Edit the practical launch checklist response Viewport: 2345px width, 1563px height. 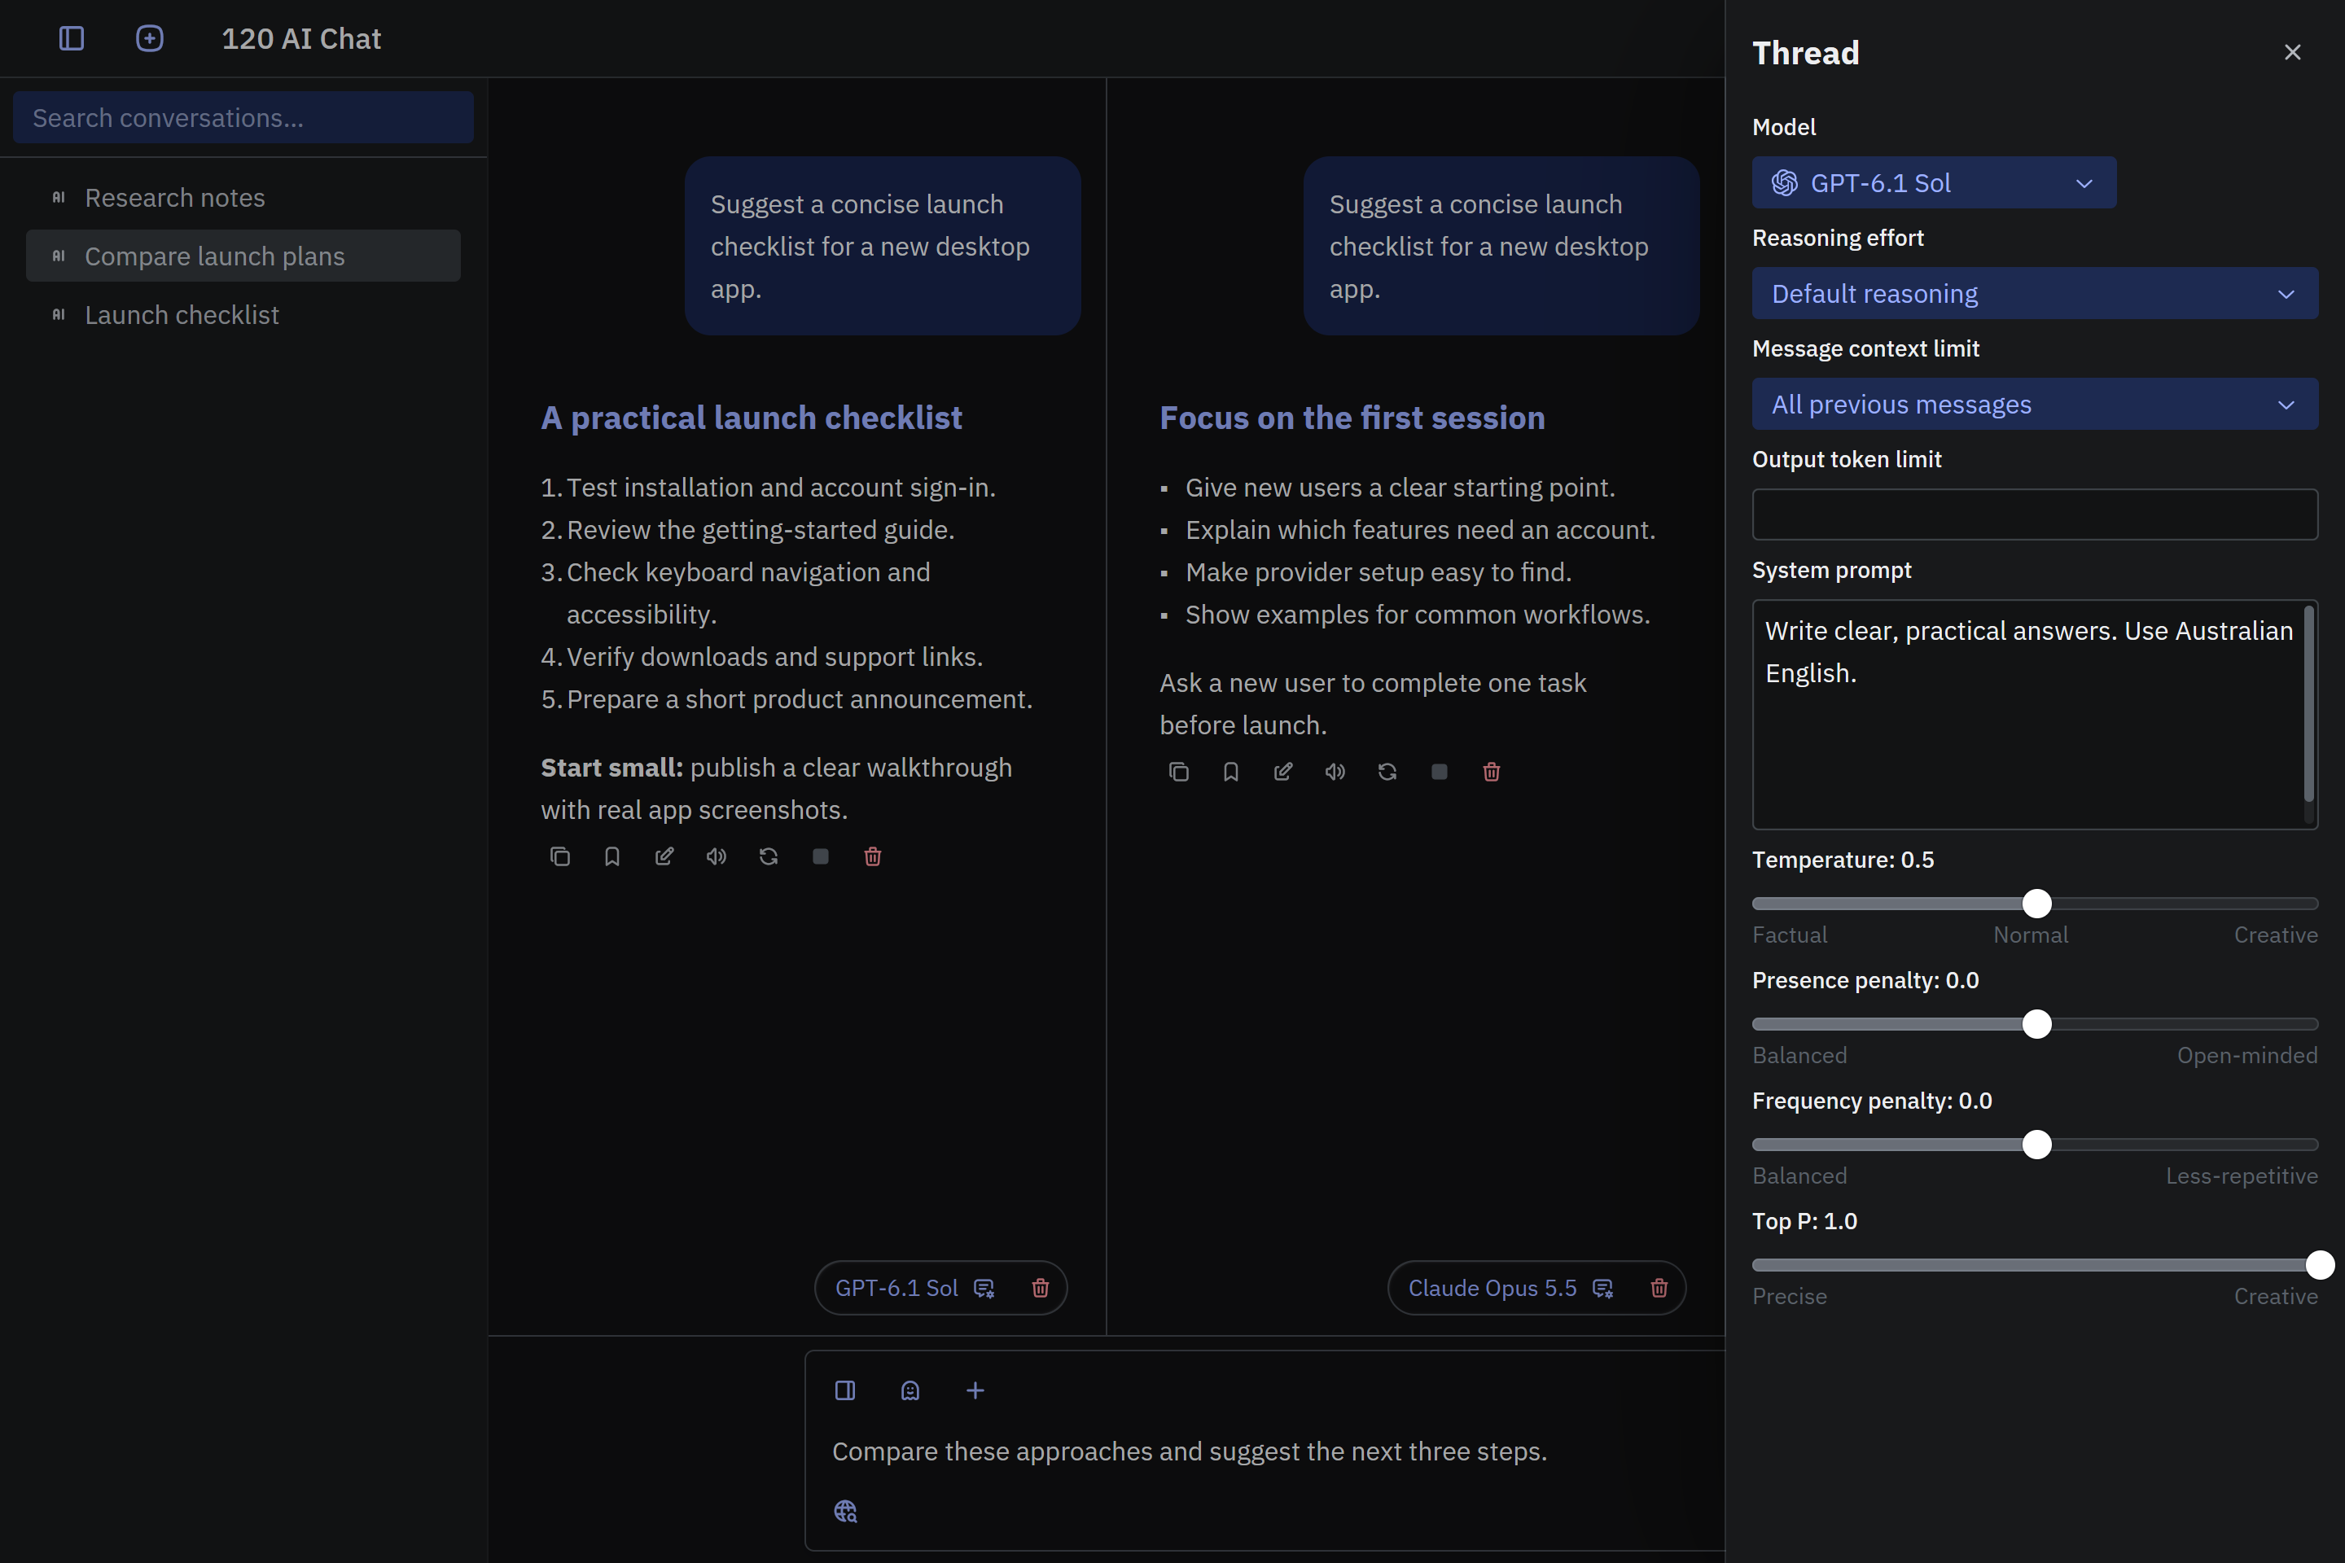pos(664,856)
